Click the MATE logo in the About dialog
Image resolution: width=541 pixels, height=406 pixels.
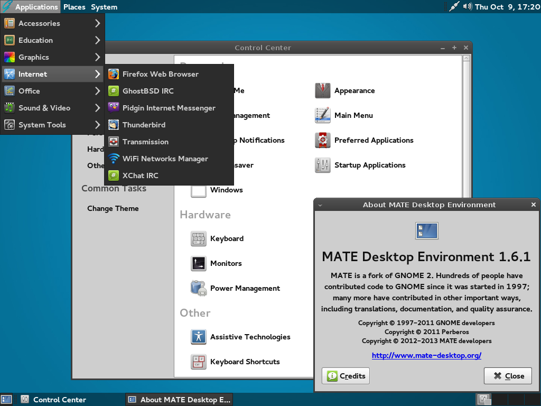[x=426, y=230]
